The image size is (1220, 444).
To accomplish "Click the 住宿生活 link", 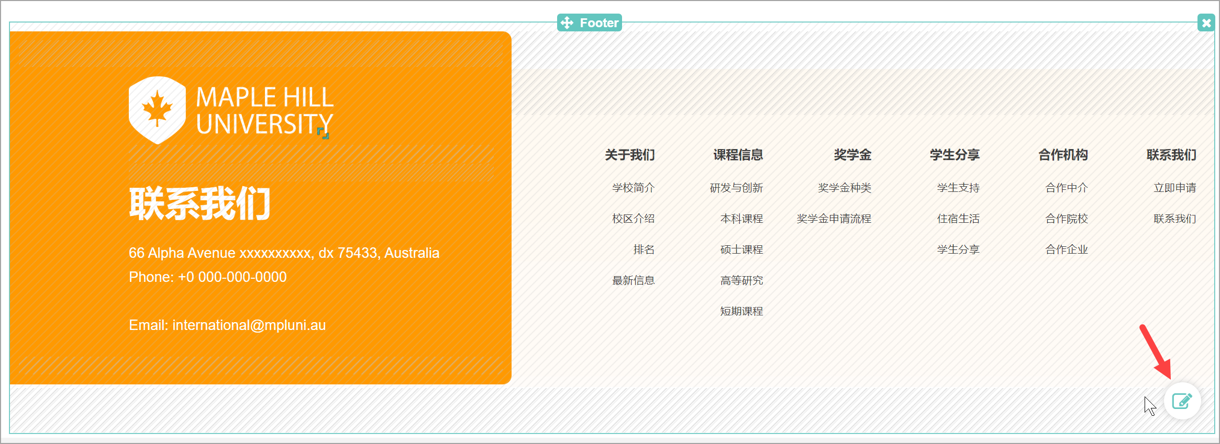I will tap(958, 219).
